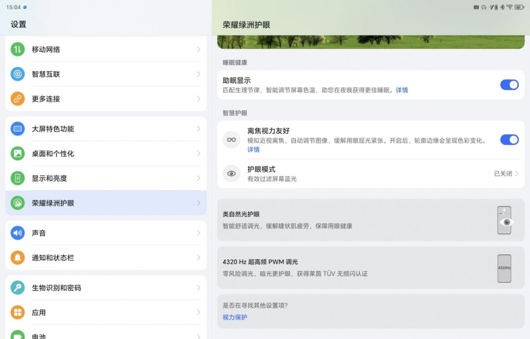The width and height of the screenshot is (530, 339).
Task: Tap the 4320Hz phone illustration
Action: (x=504, y=268)
